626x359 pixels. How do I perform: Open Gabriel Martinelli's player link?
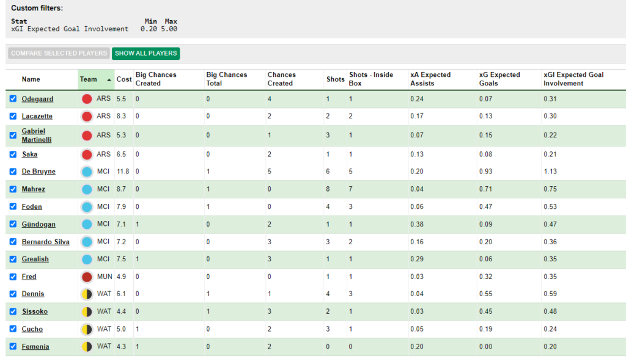point(37,136)
